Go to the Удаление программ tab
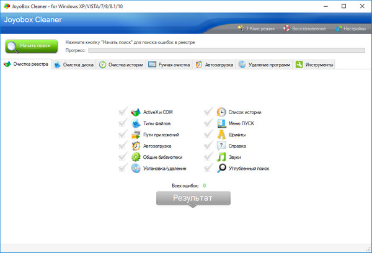 (264, 64)
